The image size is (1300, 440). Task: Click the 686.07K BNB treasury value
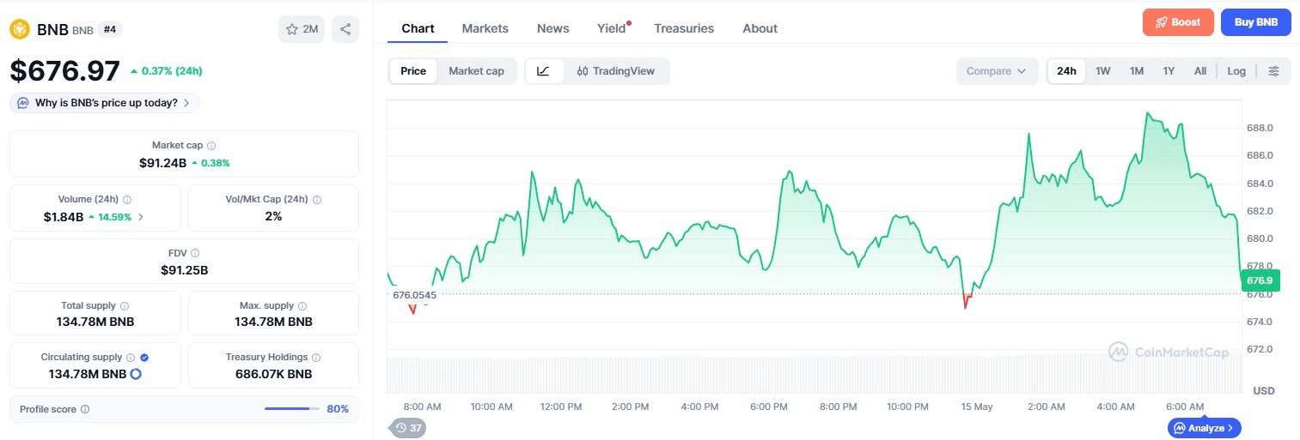point(273,374)
